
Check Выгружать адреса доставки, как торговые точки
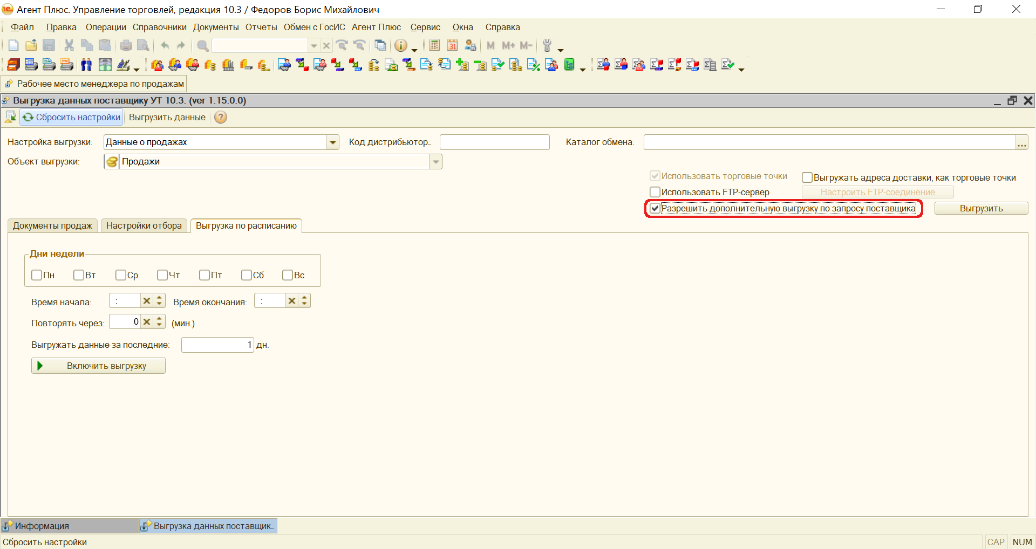tap(807, 177)
